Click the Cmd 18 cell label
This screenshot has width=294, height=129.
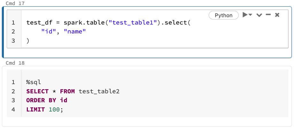(x=15, y=63)
